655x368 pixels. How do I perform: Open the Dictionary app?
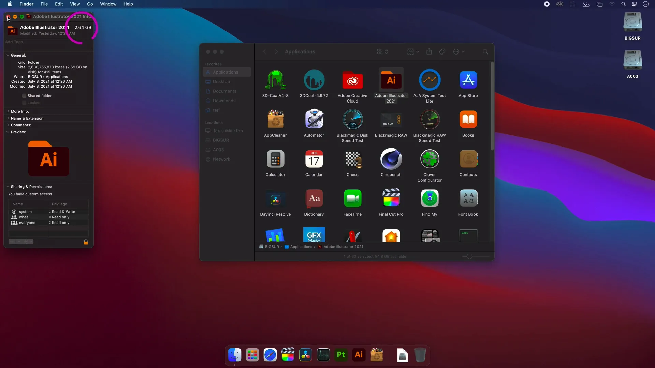point(314,198)
